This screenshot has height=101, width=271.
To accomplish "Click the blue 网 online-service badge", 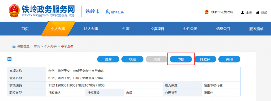I will (9, 59).
